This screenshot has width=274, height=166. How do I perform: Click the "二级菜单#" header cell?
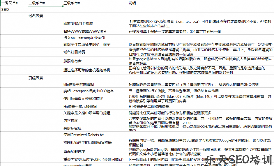coord(35,3)
